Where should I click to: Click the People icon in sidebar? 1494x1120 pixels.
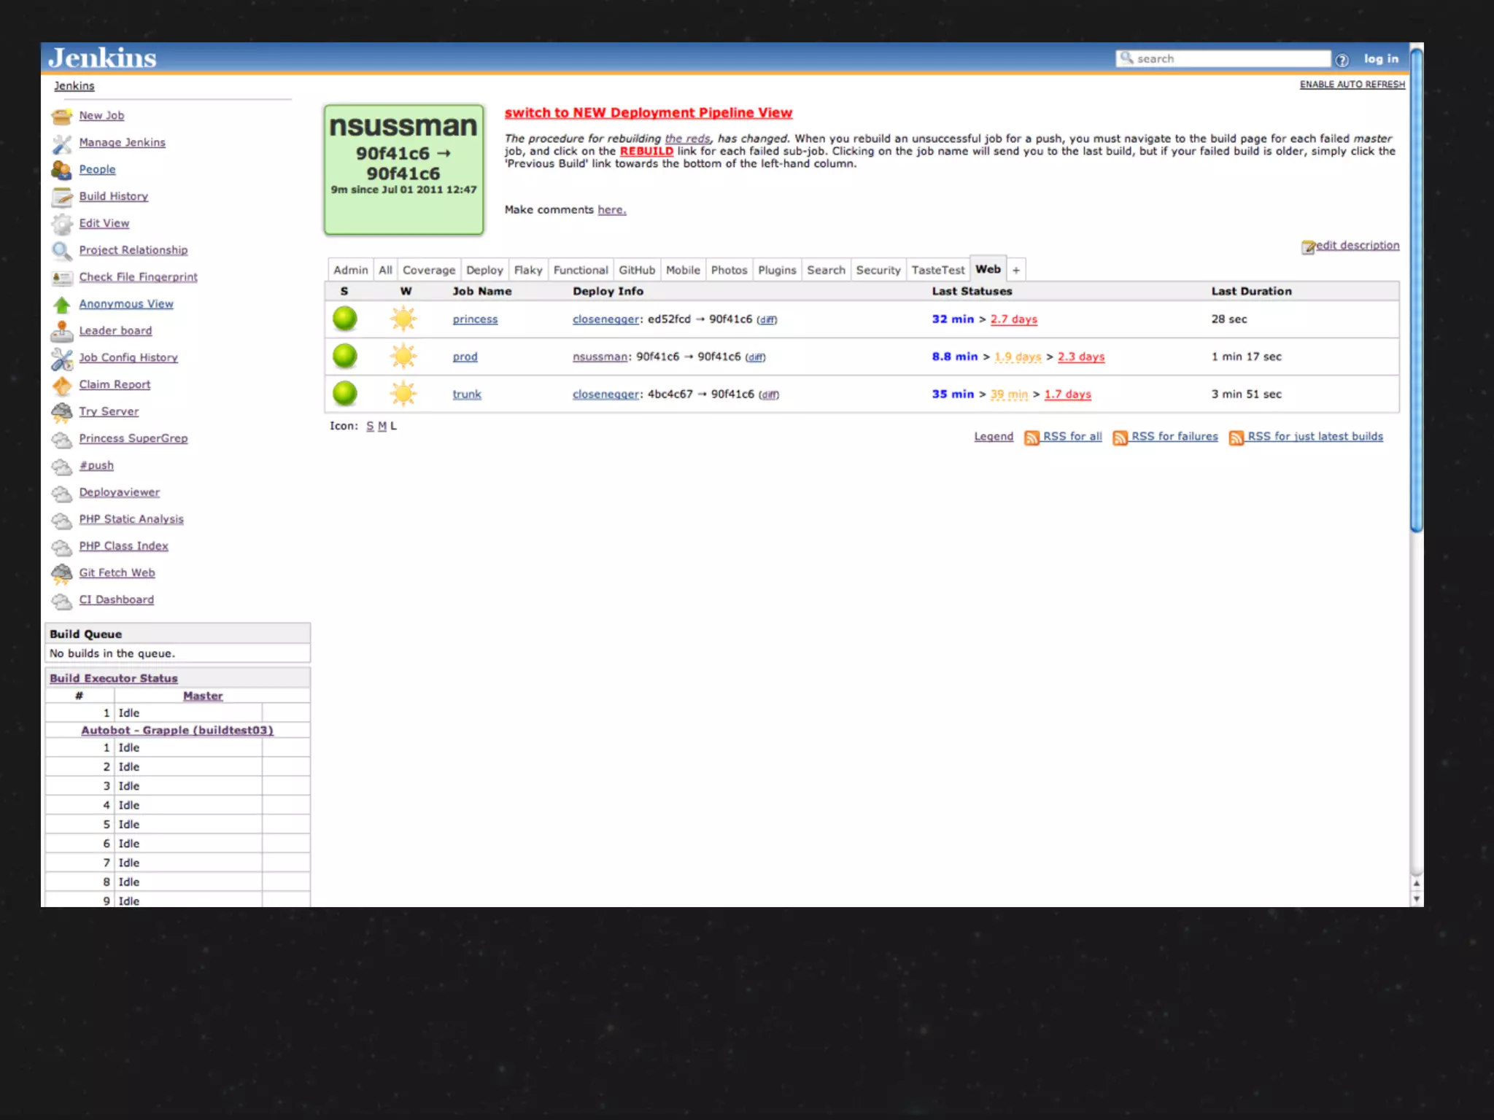(x=62, y=170)
